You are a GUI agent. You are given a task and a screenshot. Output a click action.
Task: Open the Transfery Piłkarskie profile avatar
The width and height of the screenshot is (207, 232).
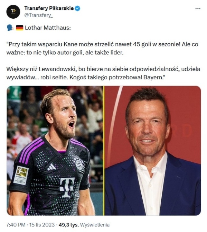[13, 12]
